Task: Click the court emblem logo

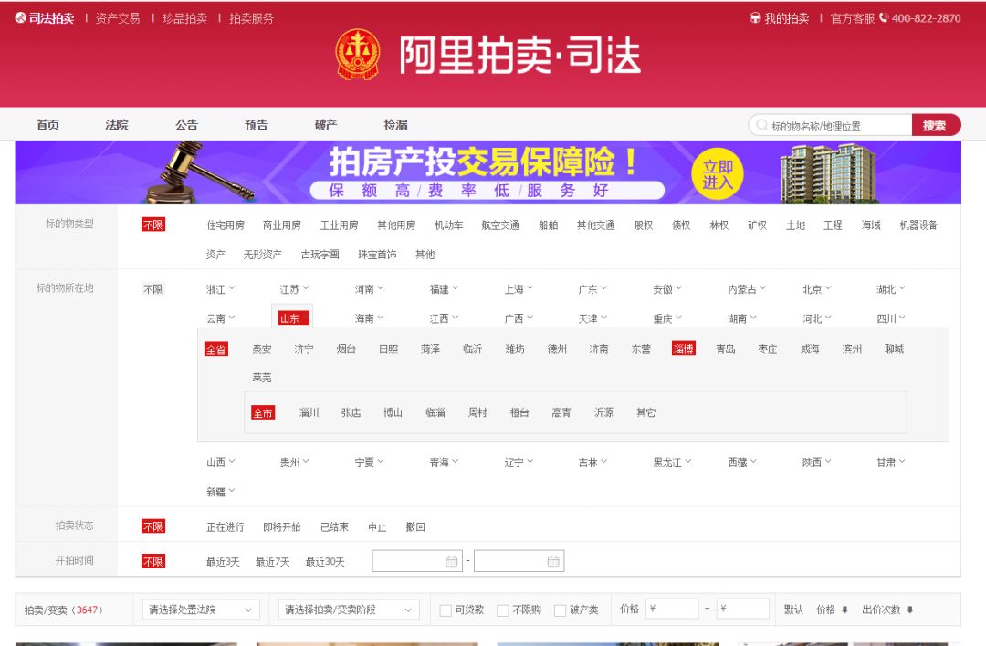Action: [x=357, y=55]
